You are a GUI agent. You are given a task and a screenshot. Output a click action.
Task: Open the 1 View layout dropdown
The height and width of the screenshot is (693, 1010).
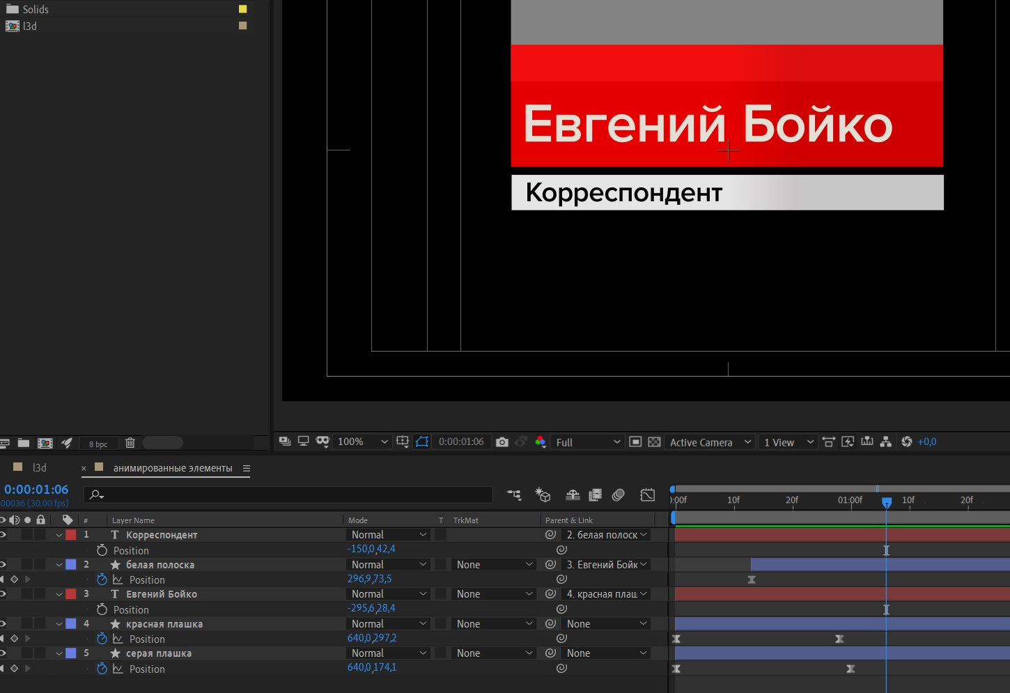(x=787, y=442)
